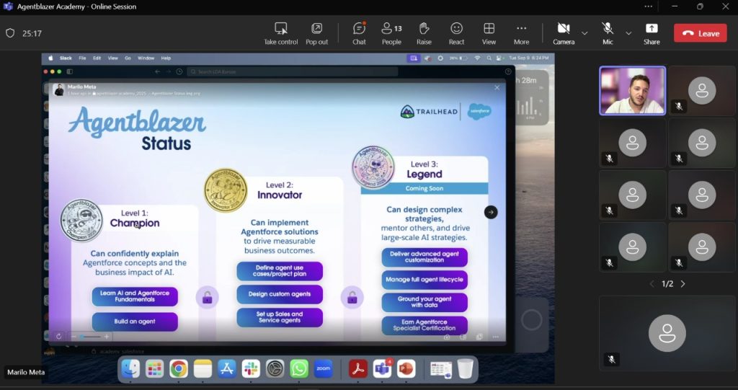738x390 pixels.
Task: Share your screen with Share button
Action: [652, 32]
